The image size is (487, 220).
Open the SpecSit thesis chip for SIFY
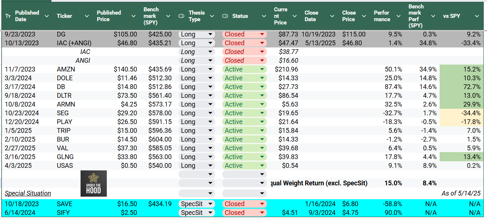click(x=196, y=213)
